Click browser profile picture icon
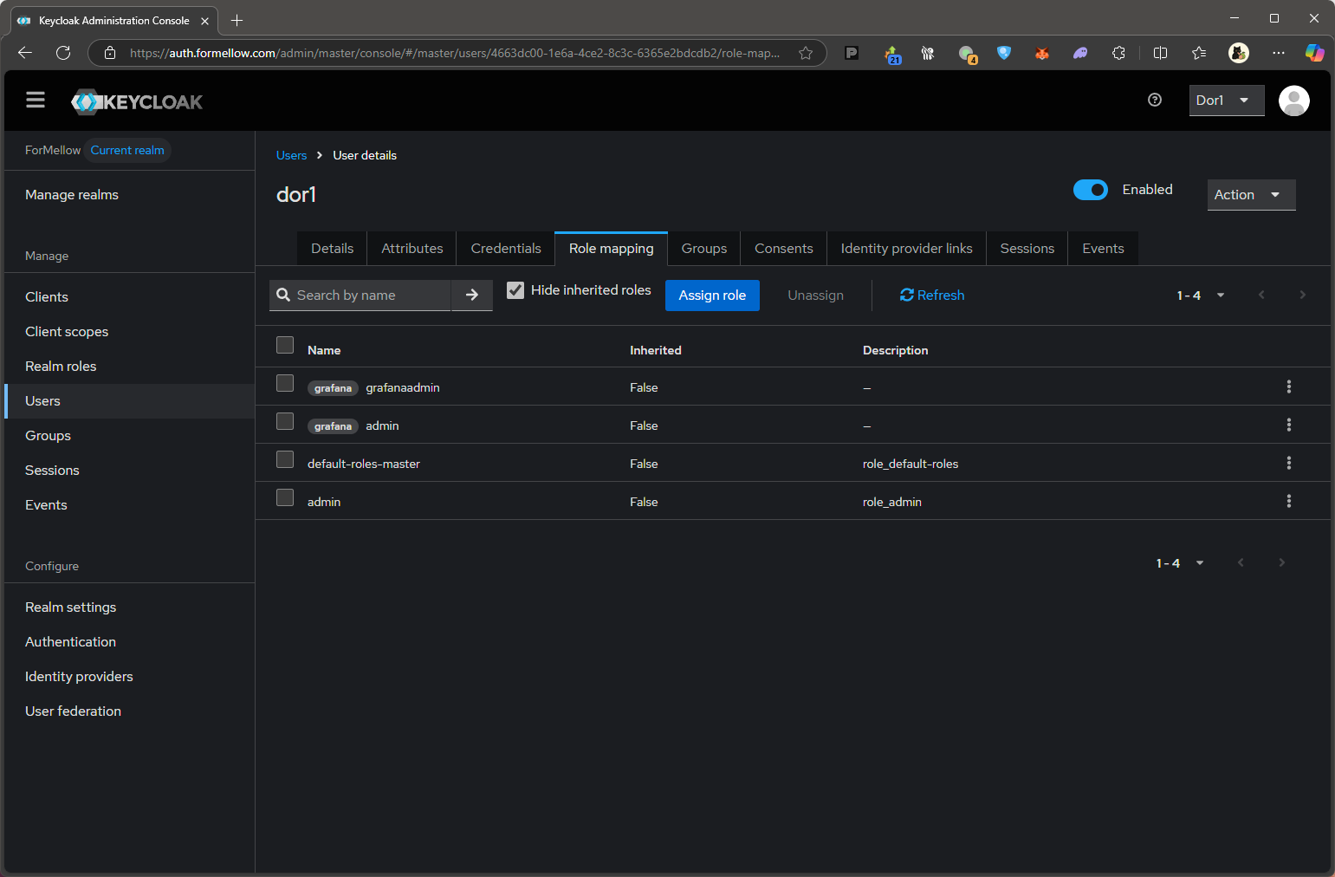This screenshot has height=877, width=1335. pos(1239,53)
